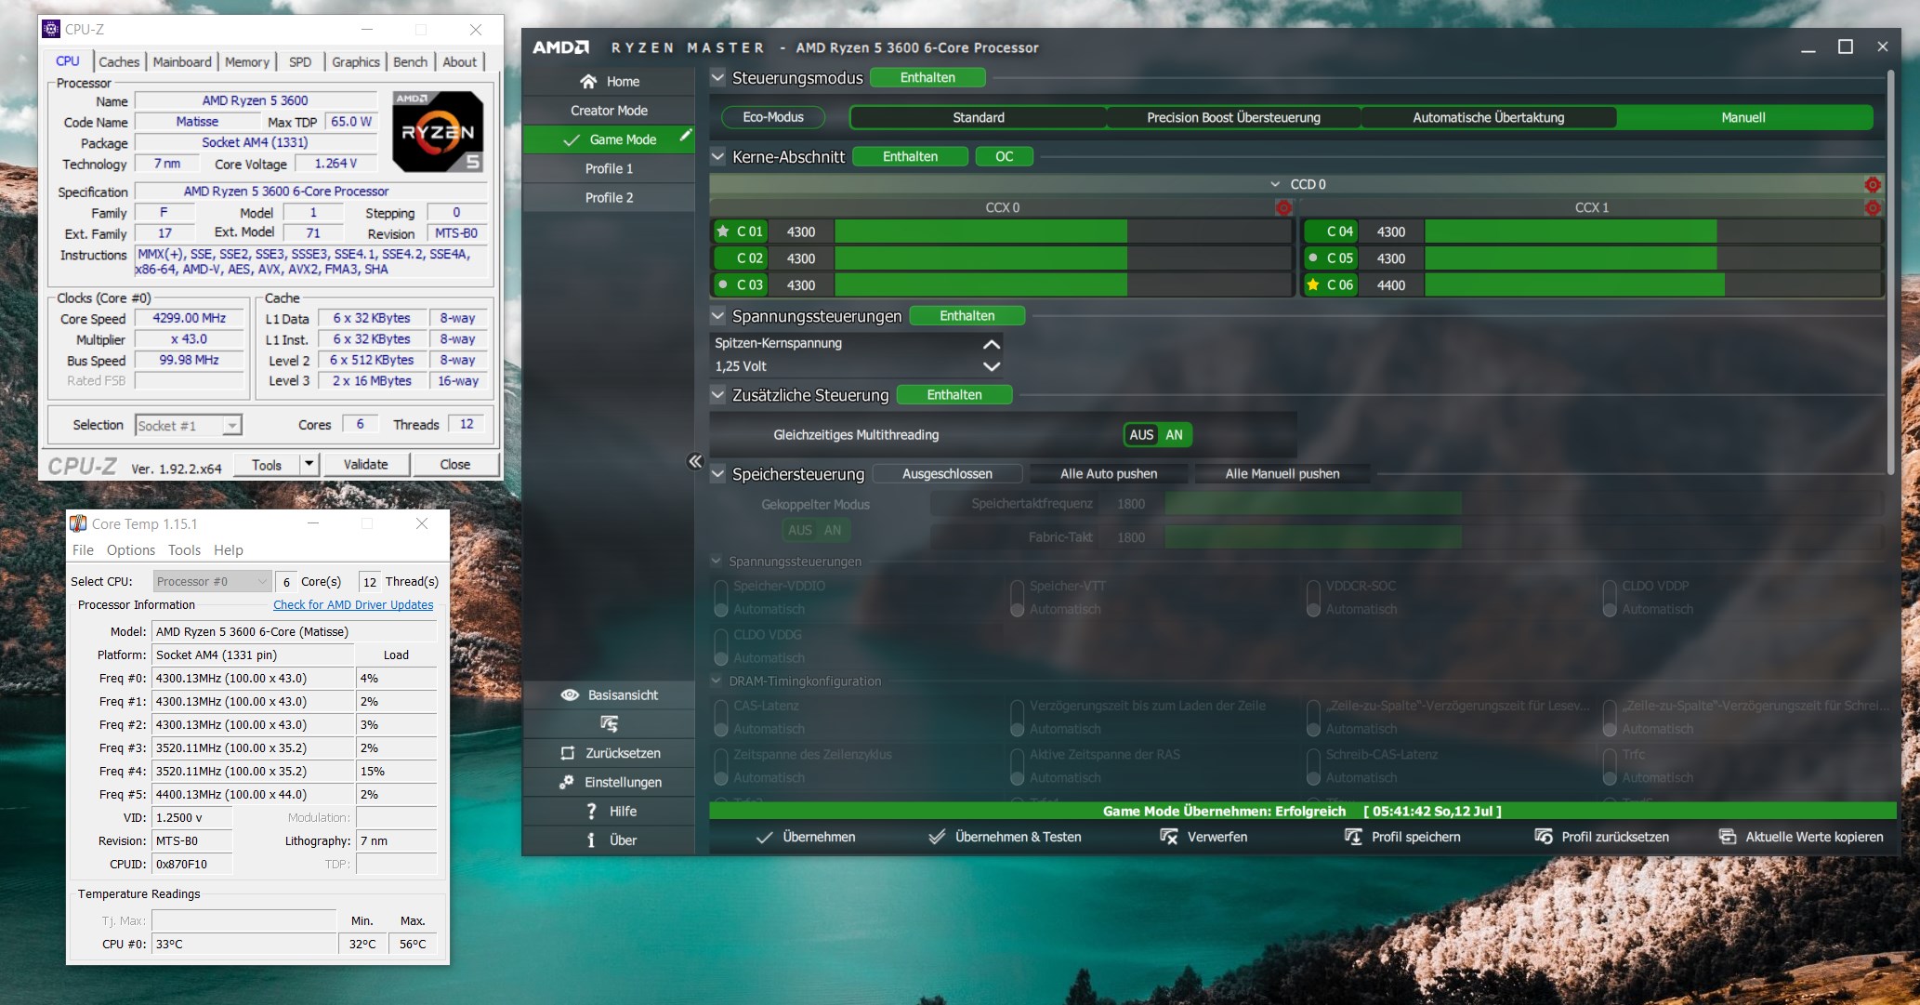Image resolution: width=1920 pixels, height=1005 pixels.
Task: Switch Gleichzeitiges Multithreading to AUS
Action: pos(1141,434)
